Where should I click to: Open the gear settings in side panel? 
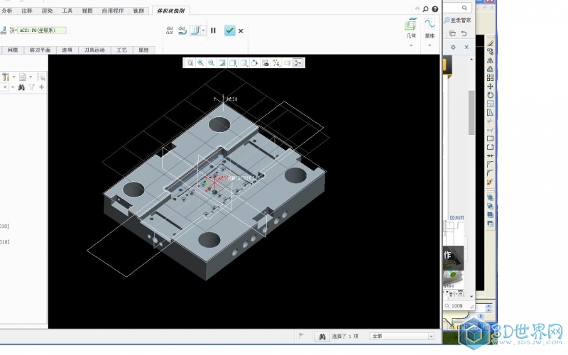click(x=453, y=47)
